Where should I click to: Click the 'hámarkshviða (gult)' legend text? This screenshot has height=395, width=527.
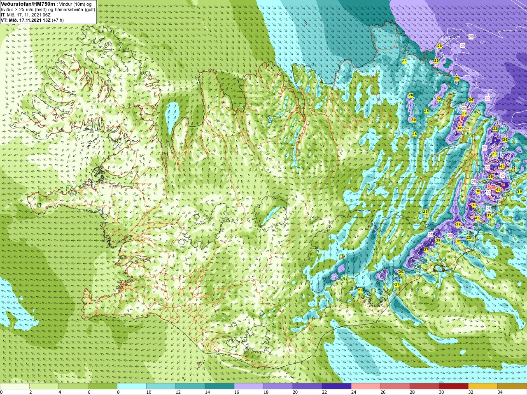point(75,9)
